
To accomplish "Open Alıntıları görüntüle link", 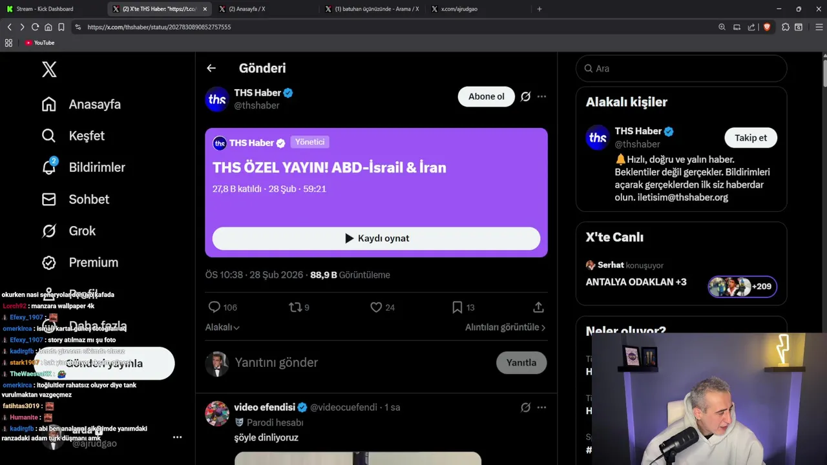I will [505, 327].
